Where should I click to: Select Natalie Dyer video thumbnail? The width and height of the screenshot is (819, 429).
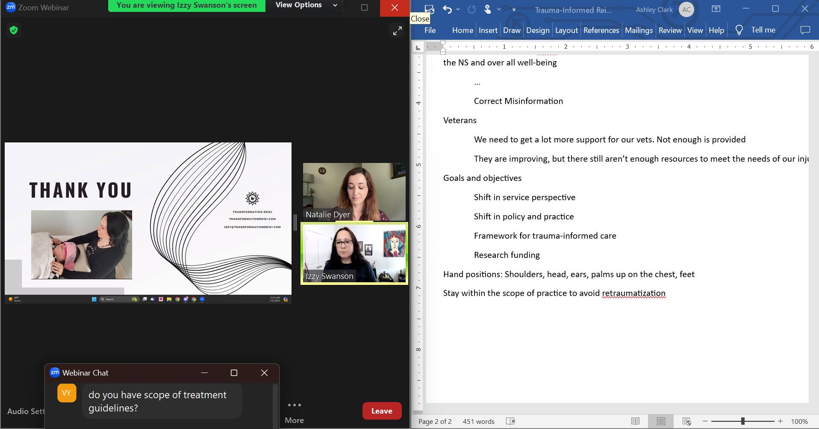tap(354, 192)
